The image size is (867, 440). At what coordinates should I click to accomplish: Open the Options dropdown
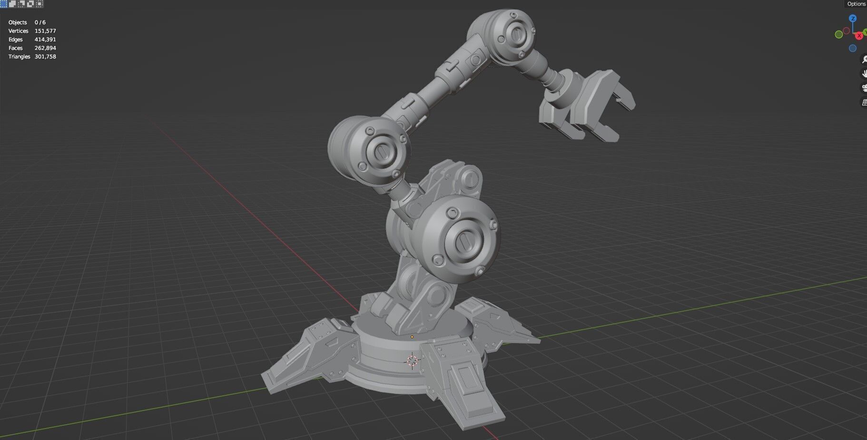856,4
